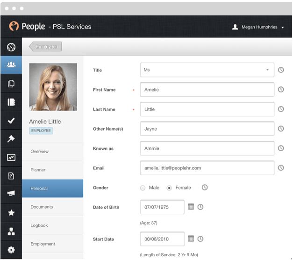Viewport: 293px width, 260px height.
Task: Open the Megan Humphries user menu
Action: tap(258, 27)
